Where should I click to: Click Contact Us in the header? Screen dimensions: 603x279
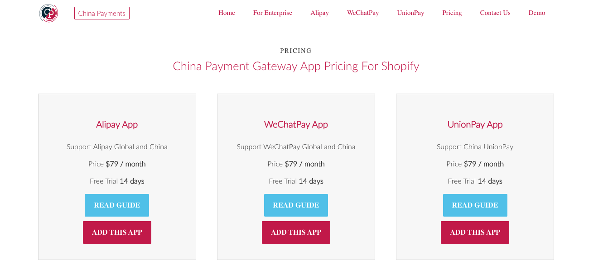pyautogui.click(x=495, y=13)
